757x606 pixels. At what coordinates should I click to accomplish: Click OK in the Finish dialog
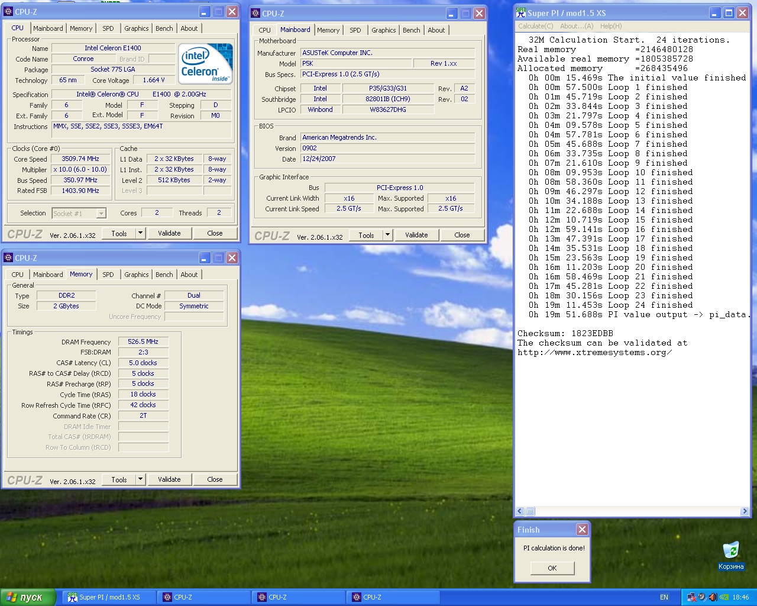coord(552,568)
